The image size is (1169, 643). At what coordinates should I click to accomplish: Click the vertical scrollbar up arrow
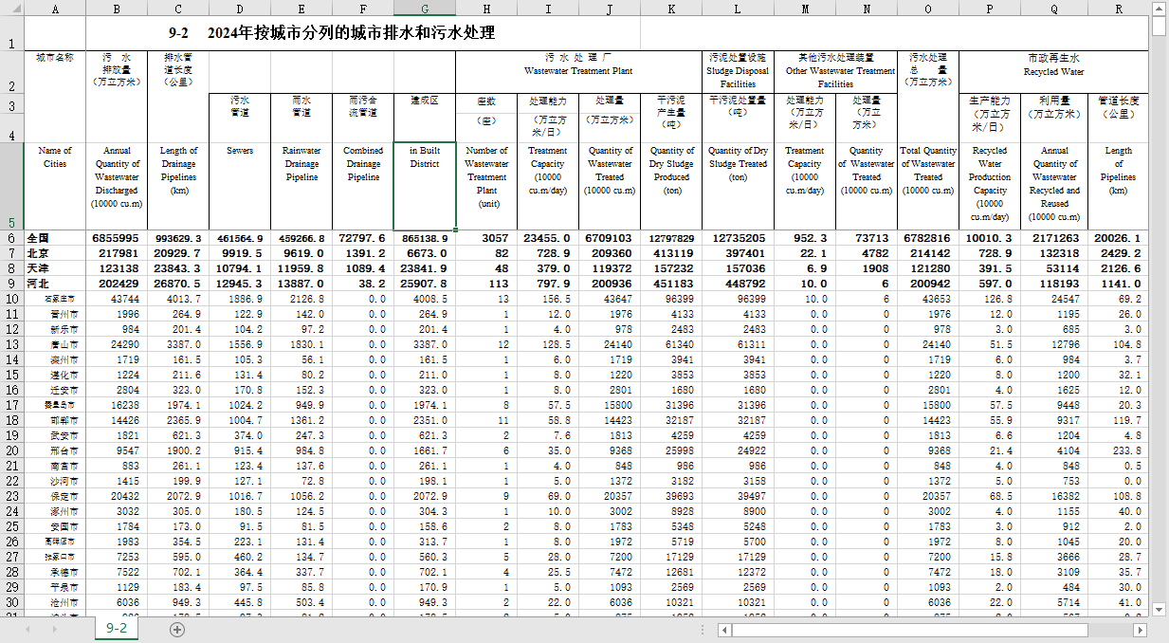click(x=1160, y=9)
